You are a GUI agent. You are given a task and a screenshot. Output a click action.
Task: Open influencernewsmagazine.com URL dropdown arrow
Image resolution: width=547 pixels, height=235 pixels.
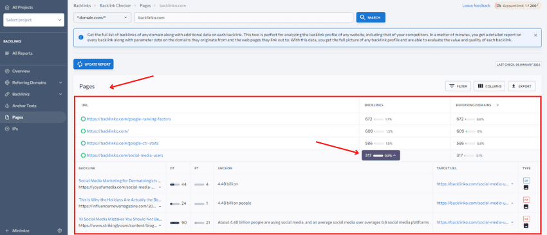(x=160, y=207)
